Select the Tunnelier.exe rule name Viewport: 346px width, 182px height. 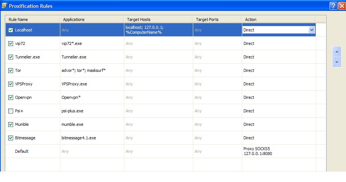[27, 57]
